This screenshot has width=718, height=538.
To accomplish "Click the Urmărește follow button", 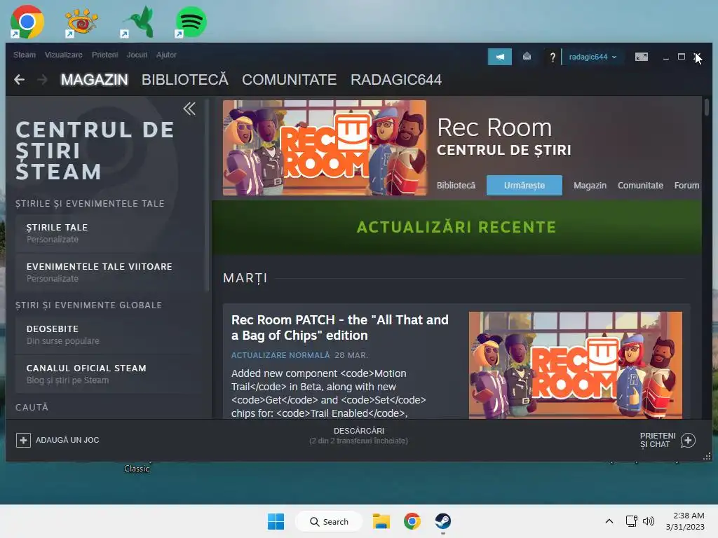I will click(524, 185).
